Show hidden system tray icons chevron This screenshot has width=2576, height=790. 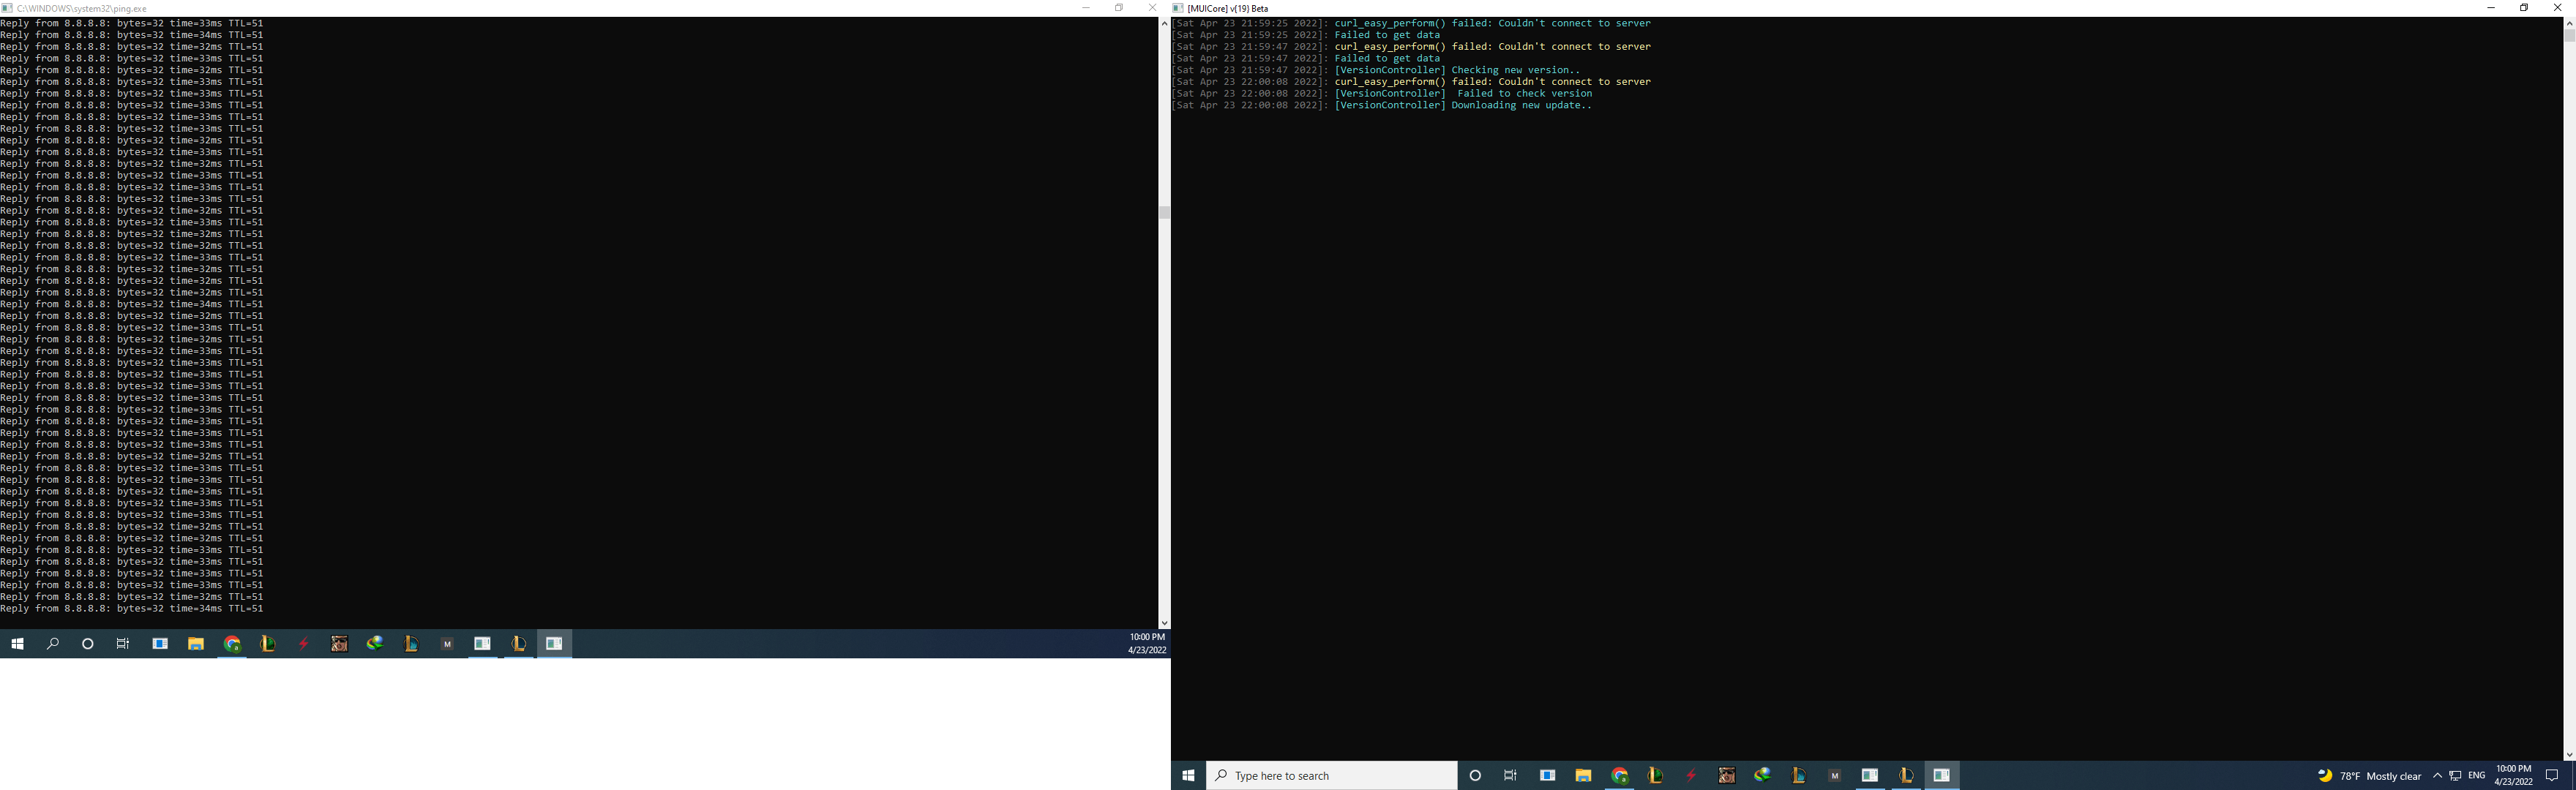[2437, 776]
